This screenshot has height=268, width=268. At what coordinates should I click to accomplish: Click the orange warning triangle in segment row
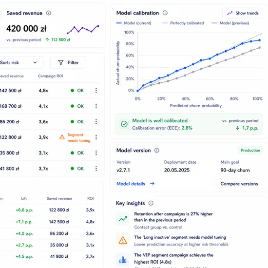[62, 137]
